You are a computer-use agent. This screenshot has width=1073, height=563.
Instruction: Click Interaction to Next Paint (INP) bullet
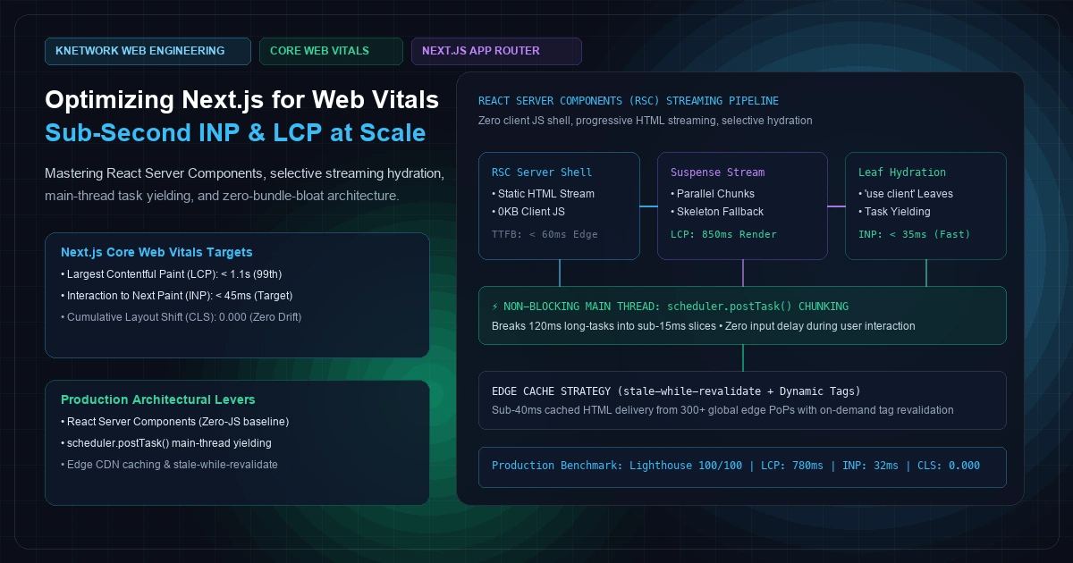(x=177, y=295)
